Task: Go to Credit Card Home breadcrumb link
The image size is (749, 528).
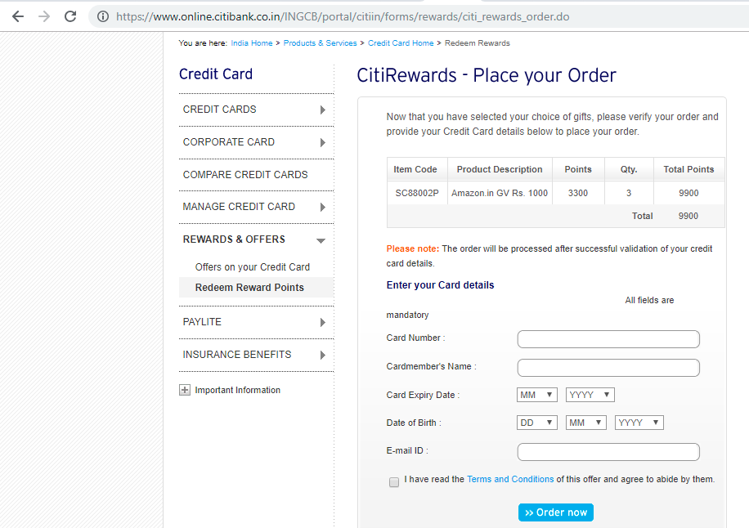Action: coord(401,43)
